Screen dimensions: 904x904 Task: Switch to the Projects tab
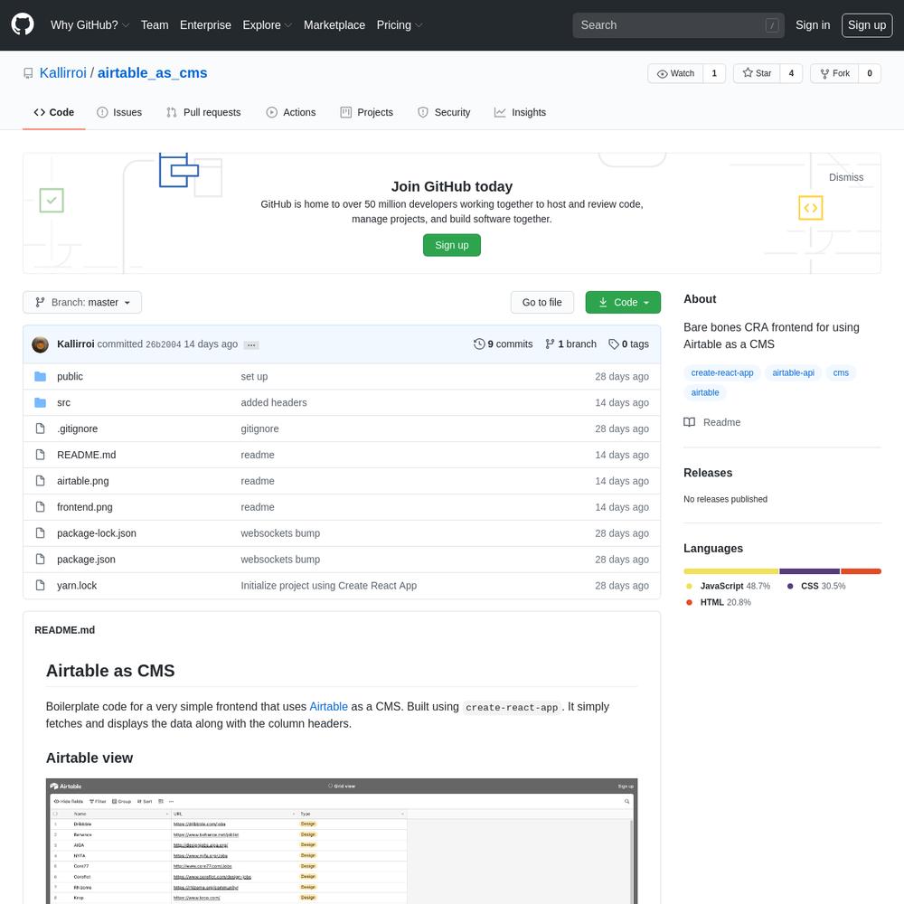coord(367,112)
